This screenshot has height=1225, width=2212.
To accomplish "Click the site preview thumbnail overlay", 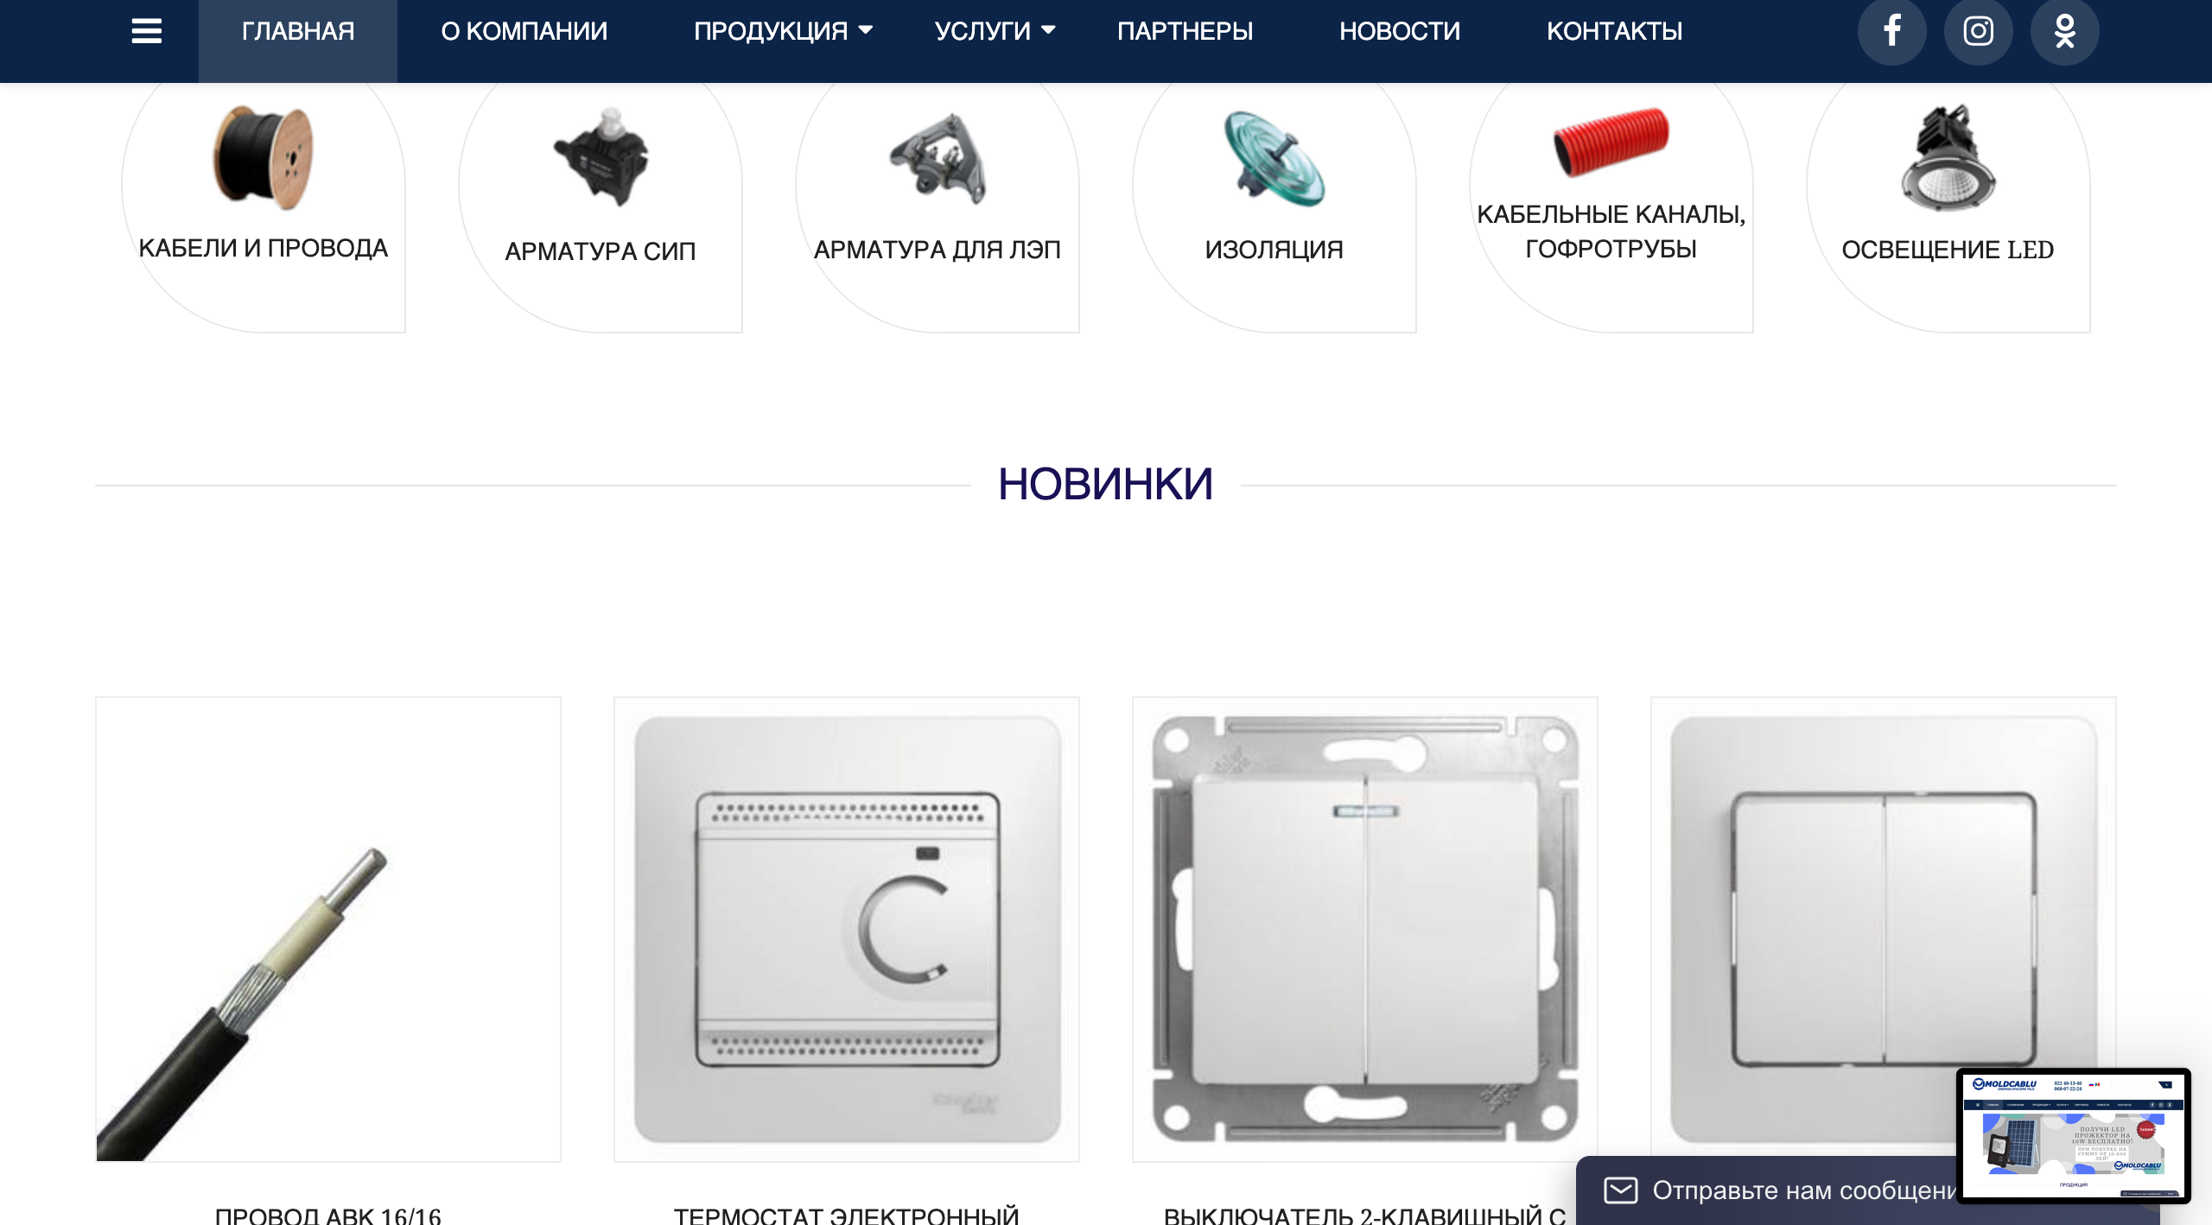I will (x=2074, y=1135).
